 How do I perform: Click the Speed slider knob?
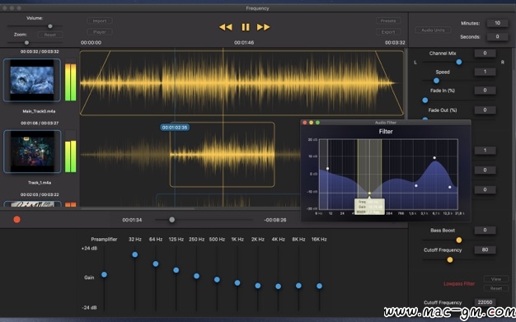(x=436, y=81)
